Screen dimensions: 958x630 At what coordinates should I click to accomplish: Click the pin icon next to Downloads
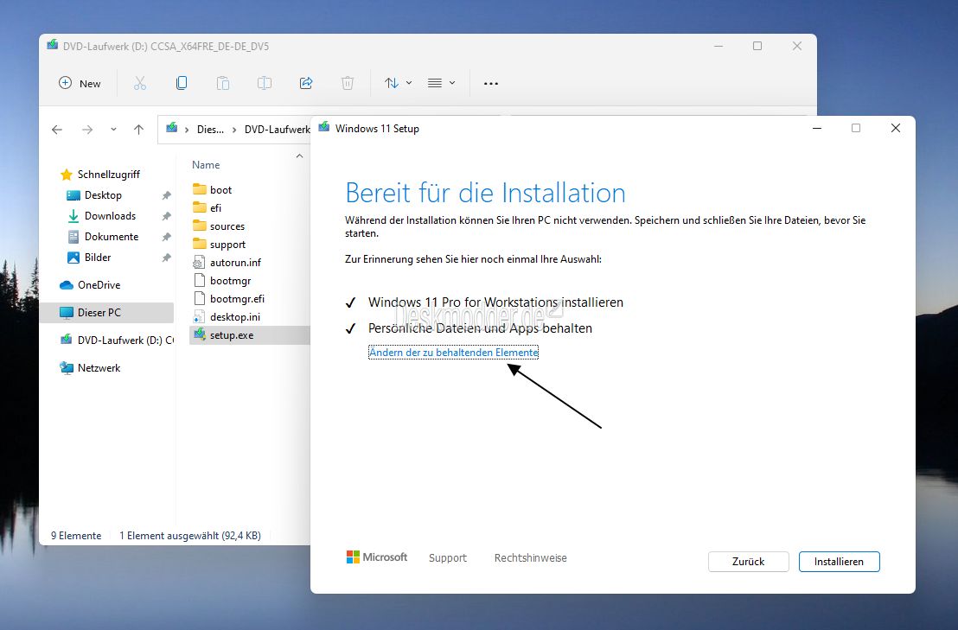coord(166,216)
